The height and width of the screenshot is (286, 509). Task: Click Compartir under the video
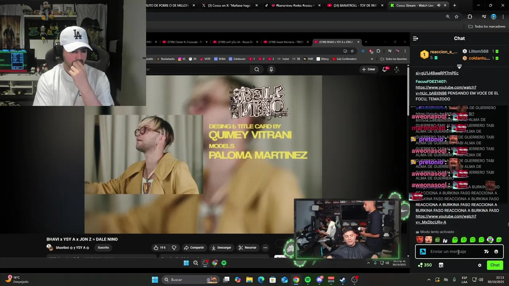pyautogui.click(x=194, y=247)
